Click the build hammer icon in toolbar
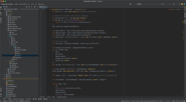 pos(134,4)
